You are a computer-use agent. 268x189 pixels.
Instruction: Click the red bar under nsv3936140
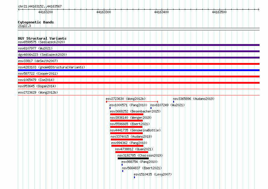click(126, 121)
